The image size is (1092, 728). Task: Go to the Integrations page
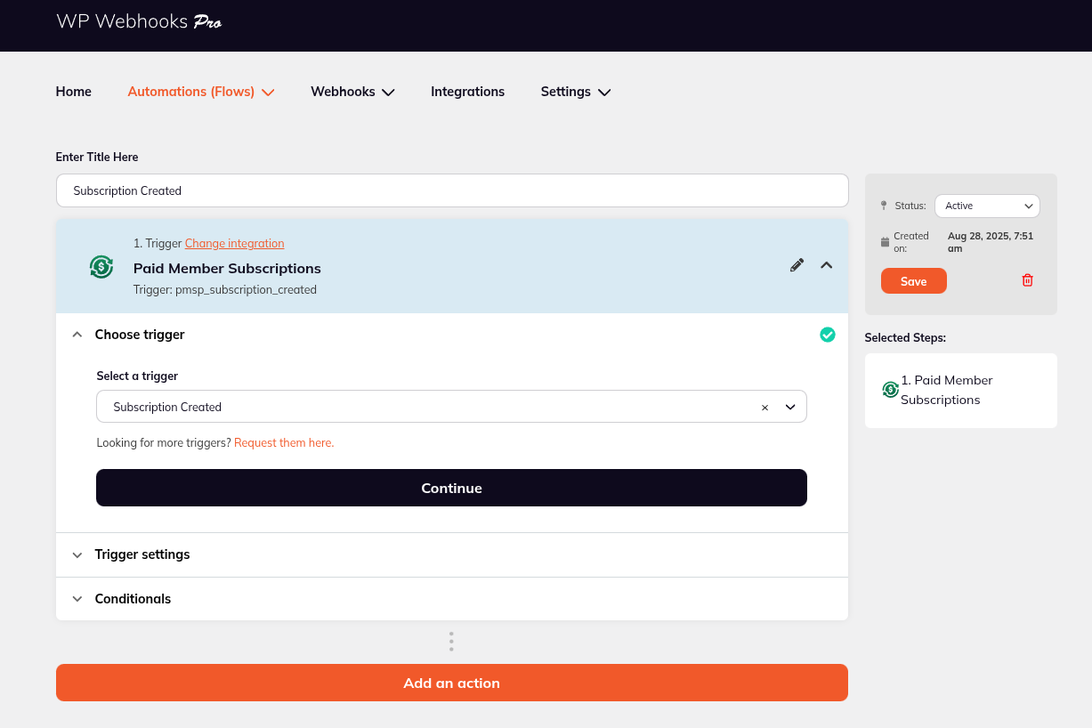pyautogui.click(x=467, y=92)
